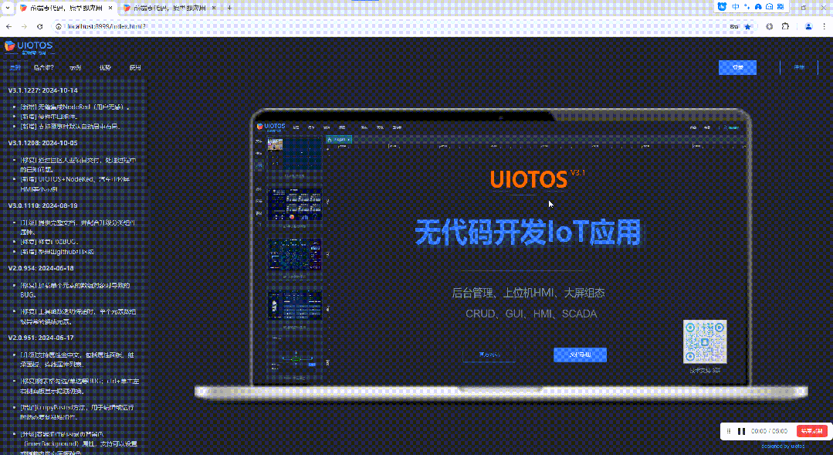Click the 'designed by uiotos' footer link

click(x=783, y=446)
